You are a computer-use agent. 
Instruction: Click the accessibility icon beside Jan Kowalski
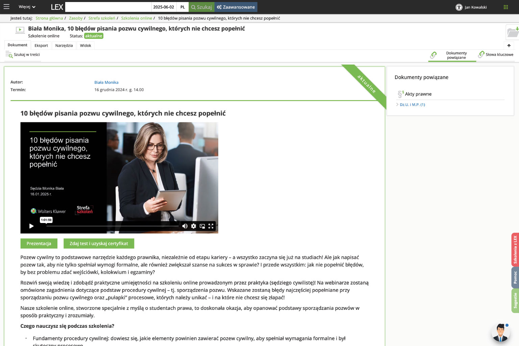(459, 7)
